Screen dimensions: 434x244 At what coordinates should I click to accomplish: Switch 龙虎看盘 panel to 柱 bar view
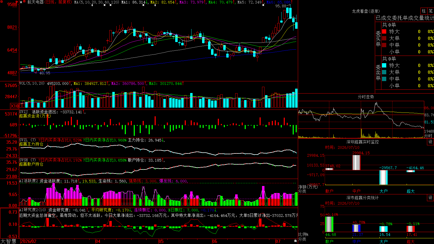(424, 11)
